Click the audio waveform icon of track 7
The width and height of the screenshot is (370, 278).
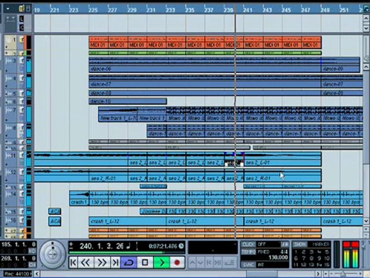coord(9,110)
